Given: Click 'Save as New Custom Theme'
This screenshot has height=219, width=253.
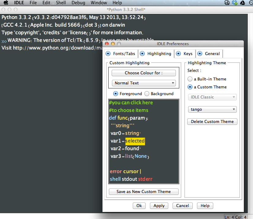Looking at the screenshot, I should click(143, 191).
